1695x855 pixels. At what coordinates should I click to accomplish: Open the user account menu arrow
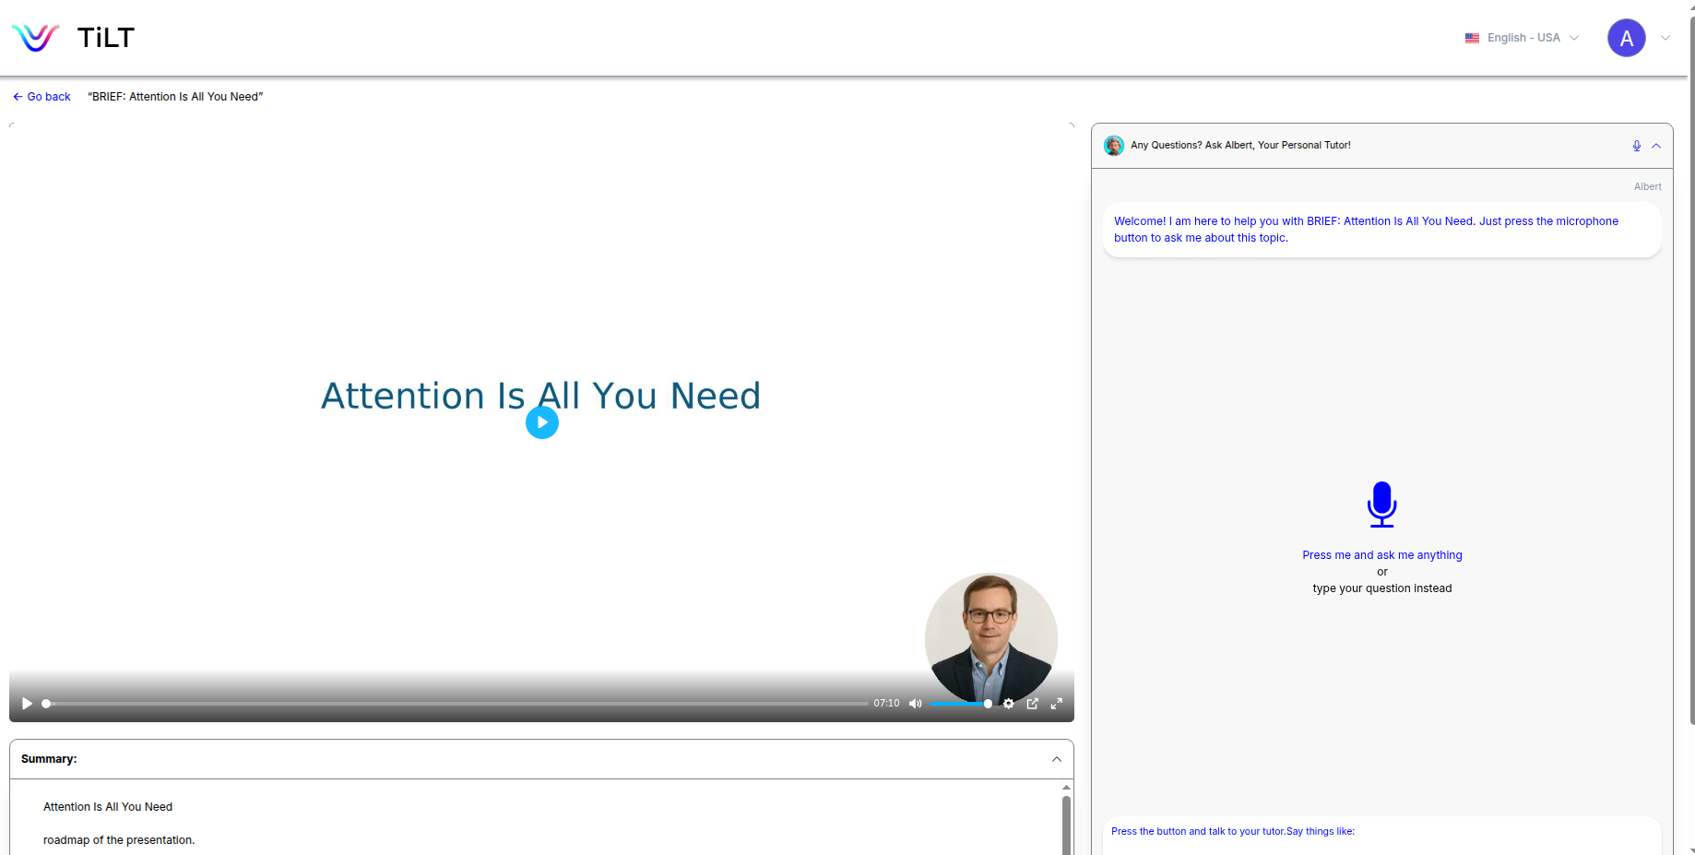pyautogui.click(x=1665, y=38)
